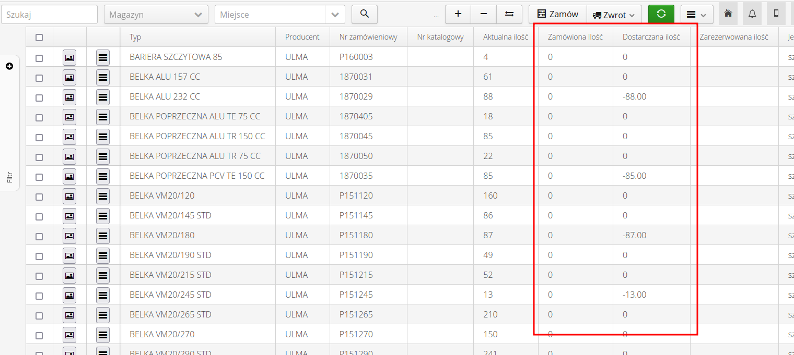
Task: Click the mobile phone icon
Action: pos(776,14)
